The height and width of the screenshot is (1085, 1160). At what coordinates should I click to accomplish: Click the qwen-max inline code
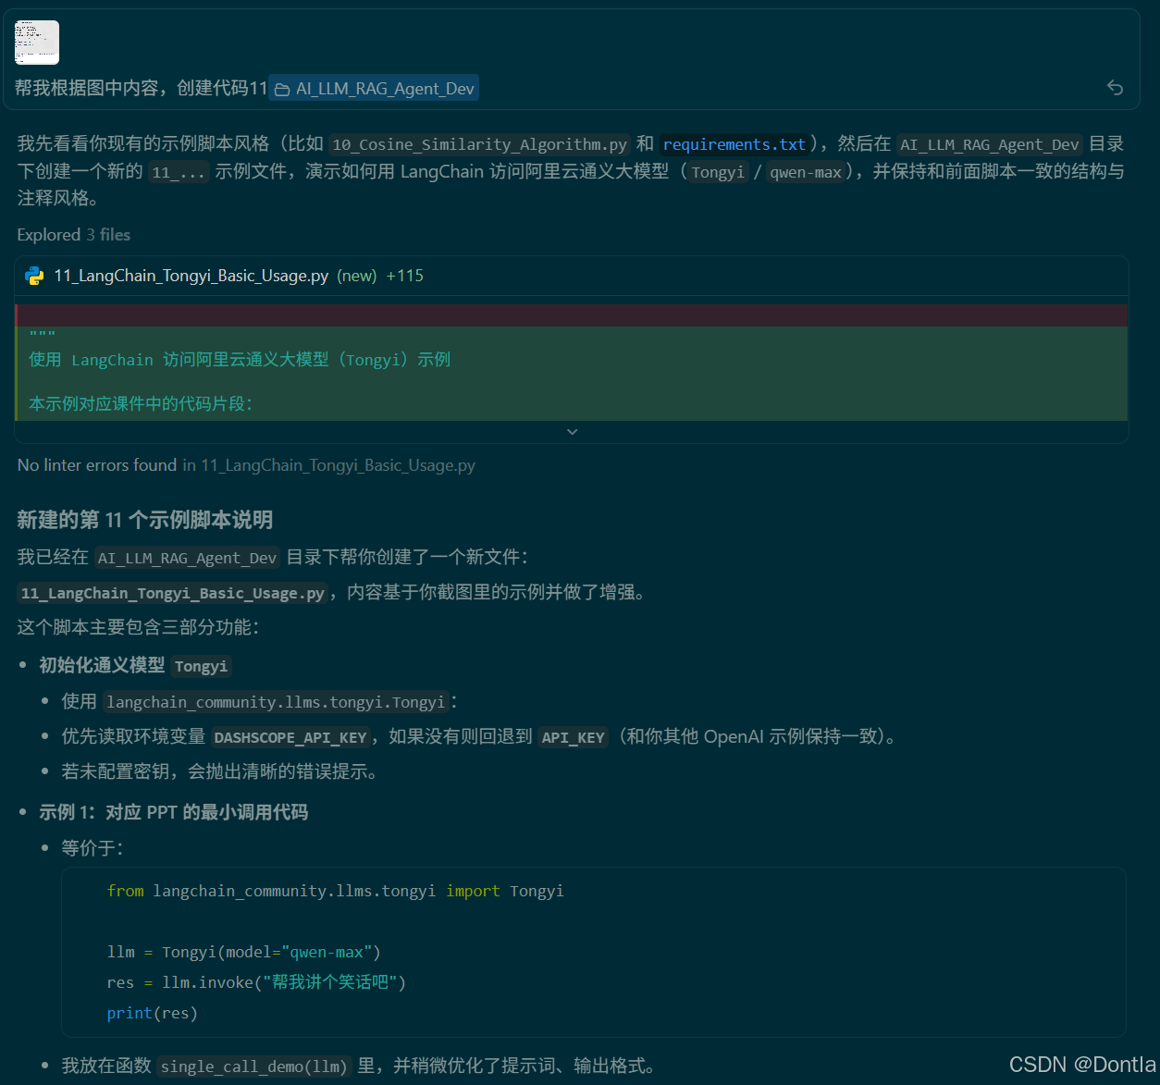click(806, 172)
